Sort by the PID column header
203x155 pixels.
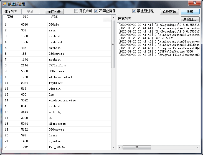[26, 17]
